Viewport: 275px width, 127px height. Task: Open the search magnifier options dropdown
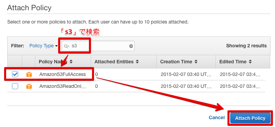click(x=67, y=46)
